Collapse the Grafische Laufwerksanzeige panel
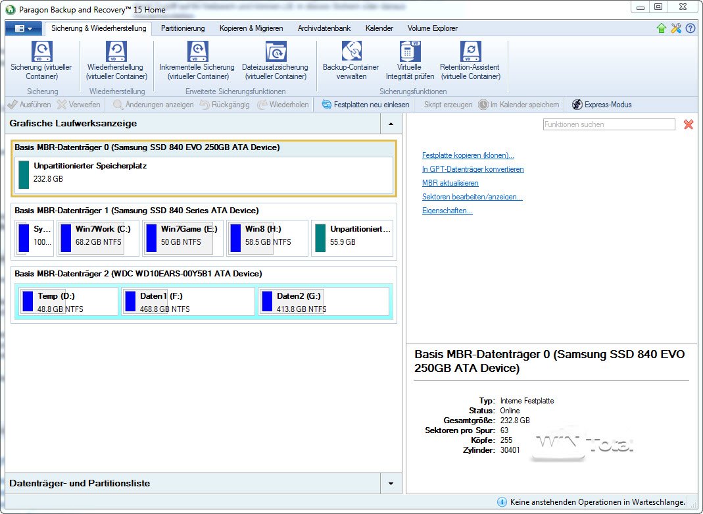The height and width of the screenshot is (514, 703). (391, 123)
